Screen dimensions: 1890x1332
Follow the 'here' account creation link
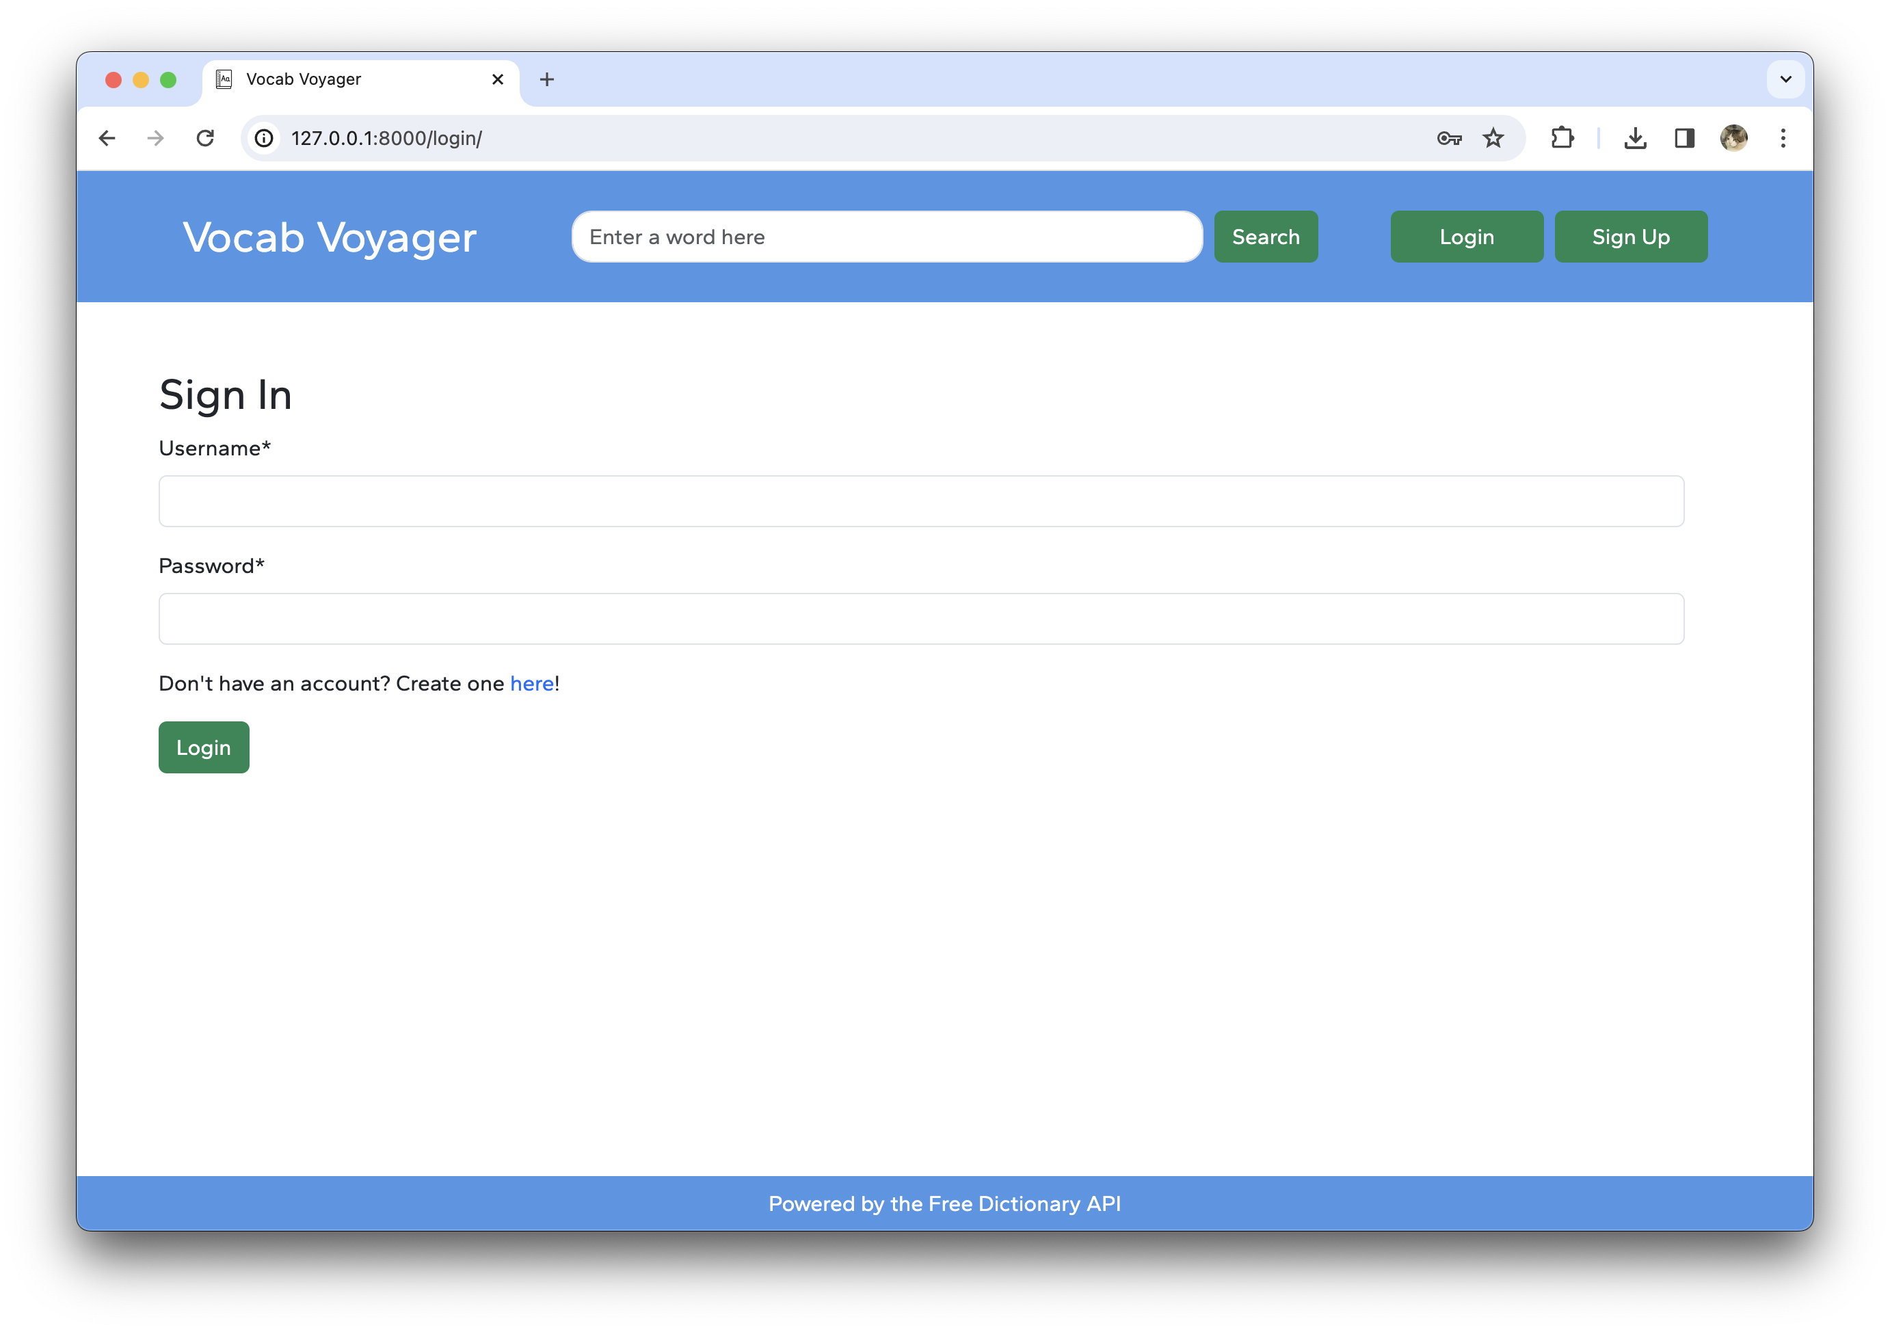coord(531,684)
